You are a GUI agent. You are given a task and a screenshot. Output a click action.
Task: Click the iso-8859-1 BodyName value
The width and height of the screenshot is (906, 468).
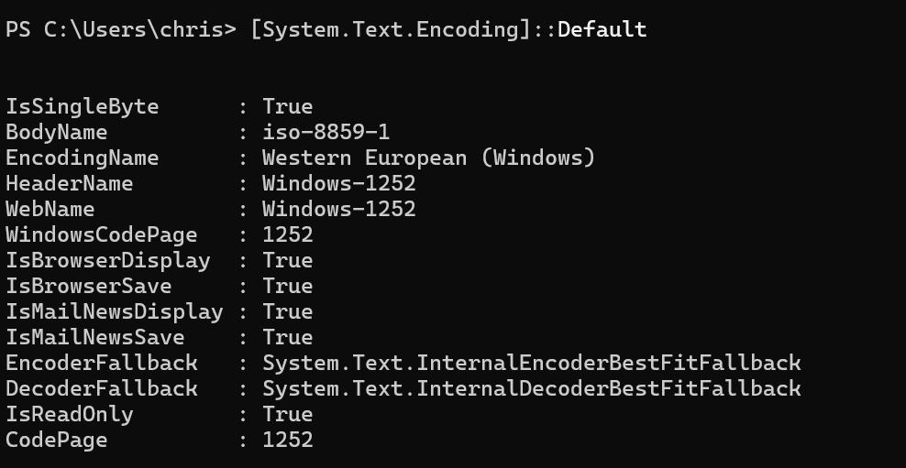(x=326, y=132)
